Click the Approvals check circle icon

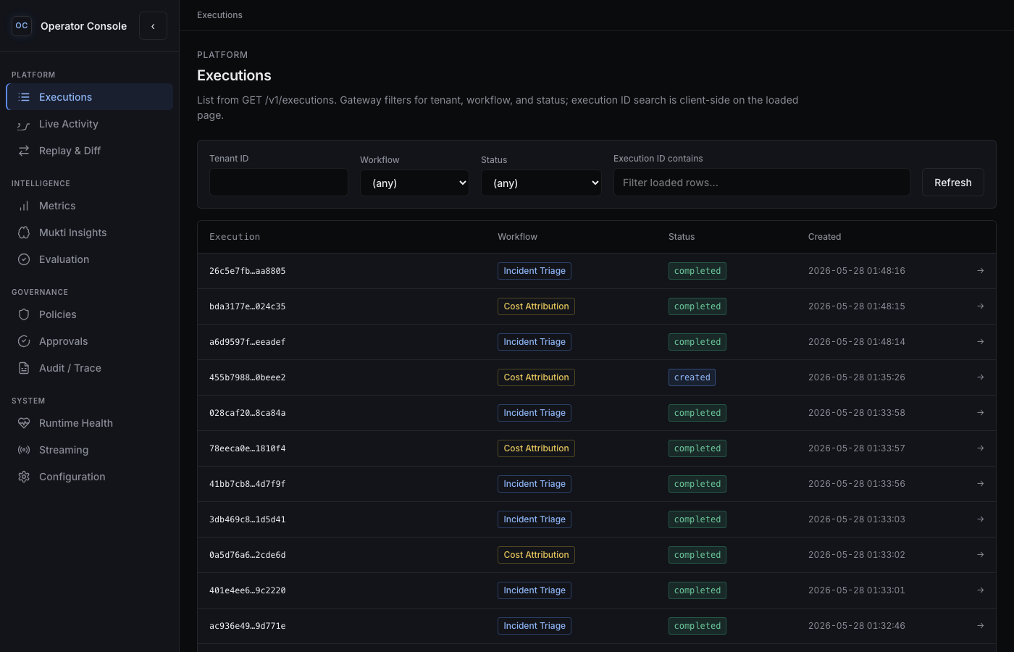pos(24,341)
